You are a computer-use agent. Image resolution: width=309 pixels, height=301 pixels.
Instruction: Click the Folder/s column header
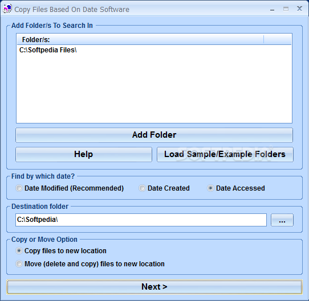(140, 39)
